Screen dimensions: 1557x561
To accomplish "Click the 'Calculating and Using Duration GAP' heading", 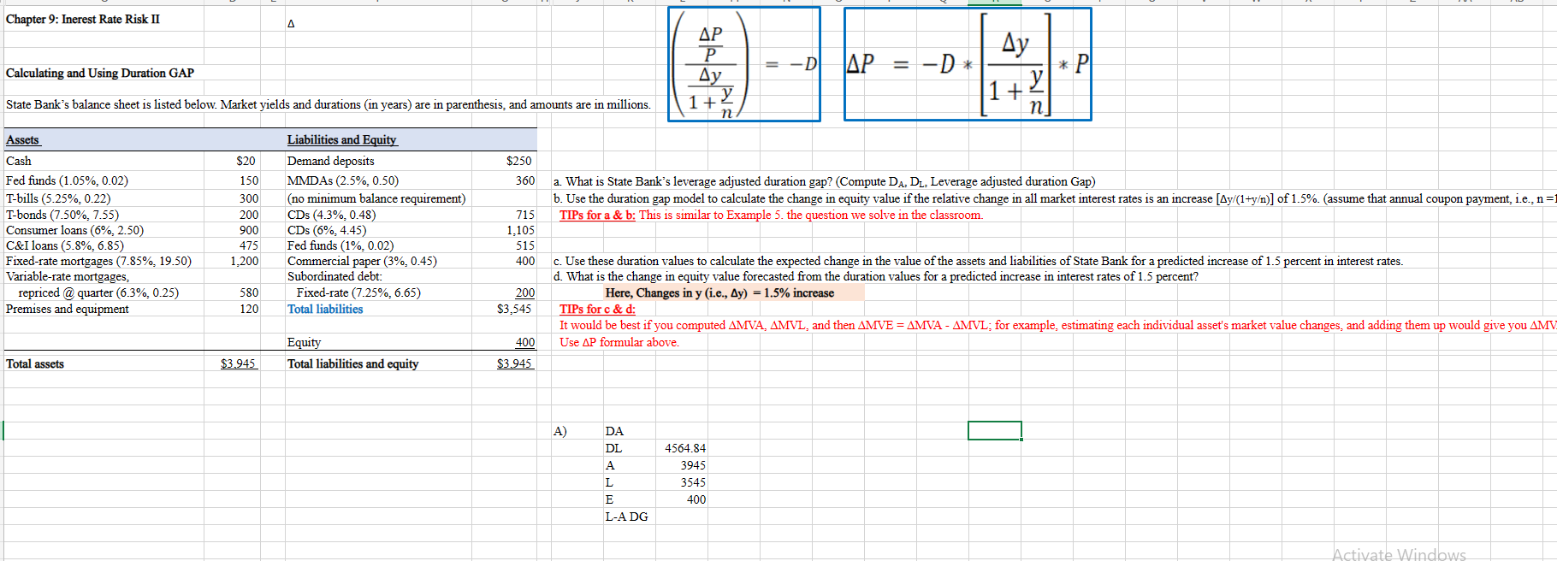I will 100,73.
